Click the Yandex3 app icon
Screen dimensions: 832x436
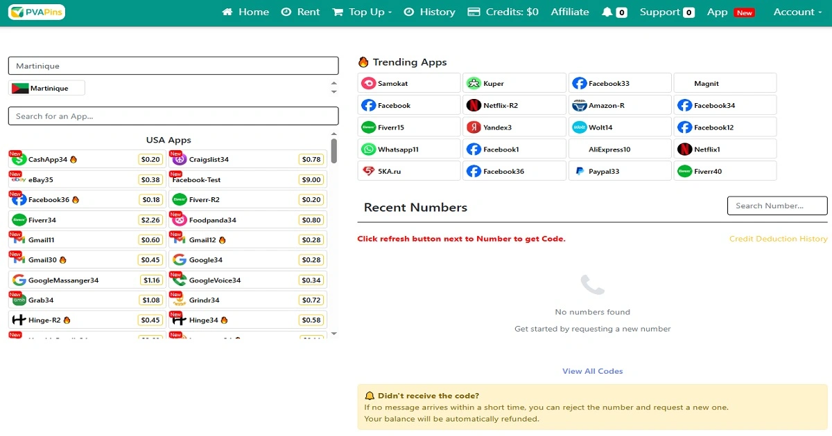point(474,127)
